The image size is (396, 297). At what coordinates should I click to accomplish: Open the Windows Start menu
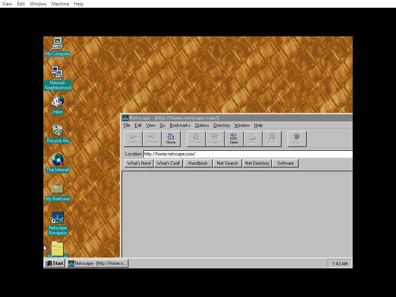(x=54, y=263)
